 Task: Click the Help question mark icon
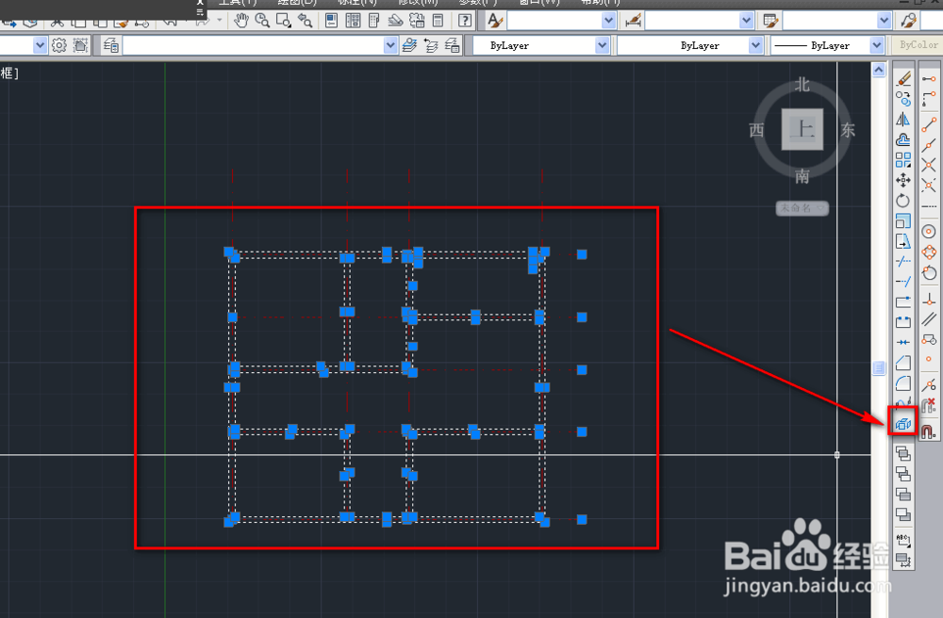(464, 21)
